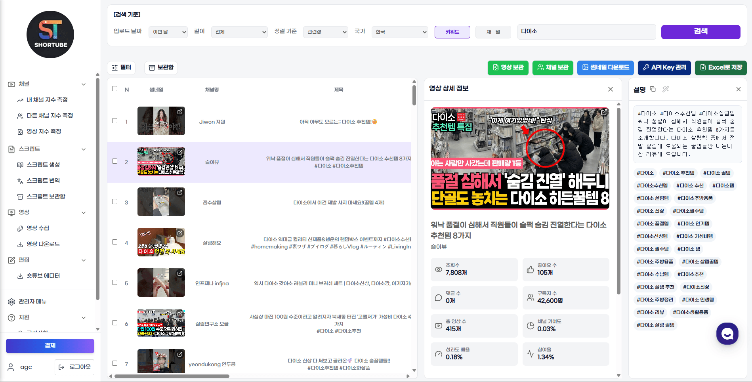This screenshot has height=382, width=752.
Task: Select the checkbox for row 4 살림해요
Action: [x=115, y=242]
